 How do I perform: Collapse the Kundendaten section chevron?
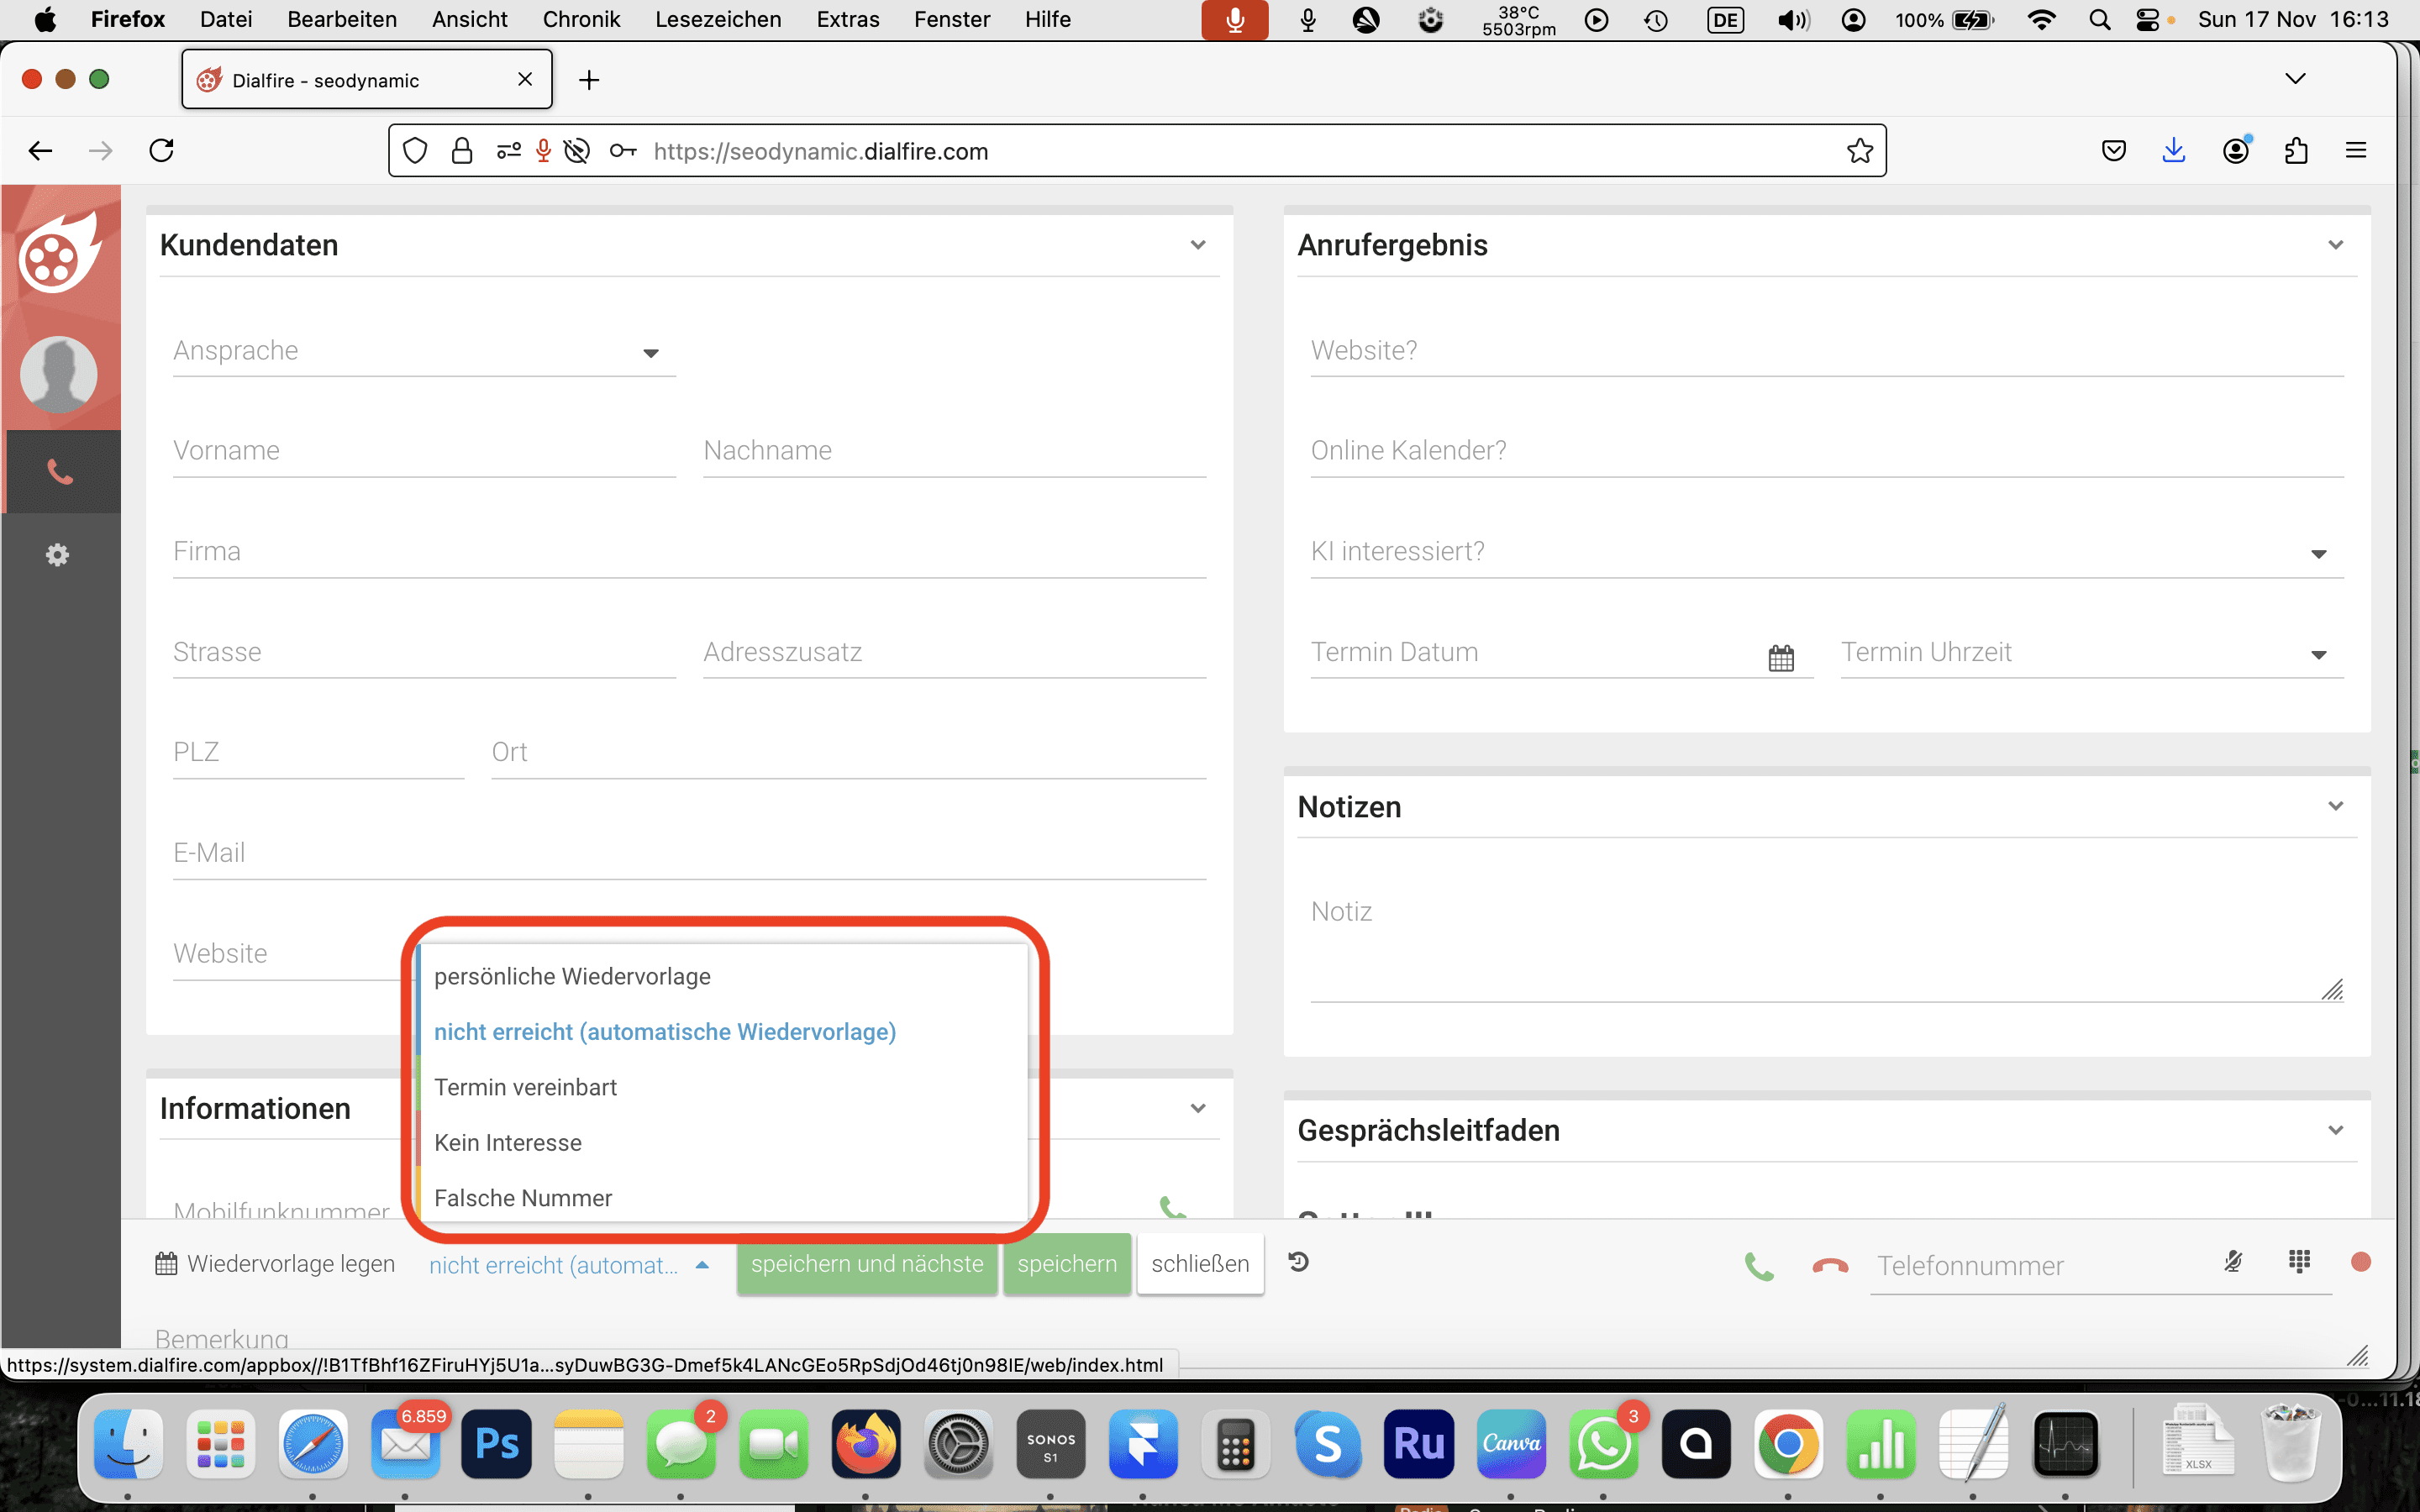point(1197,245)
